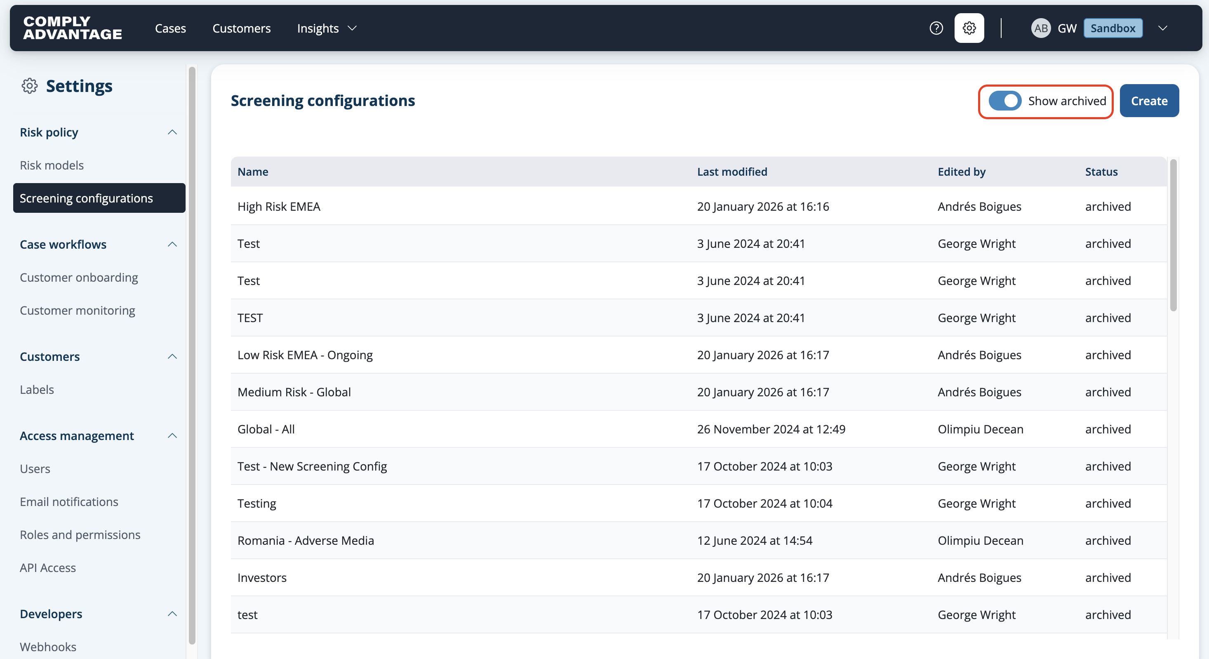
Task: Open Labels settings
Action: (37, 390)
